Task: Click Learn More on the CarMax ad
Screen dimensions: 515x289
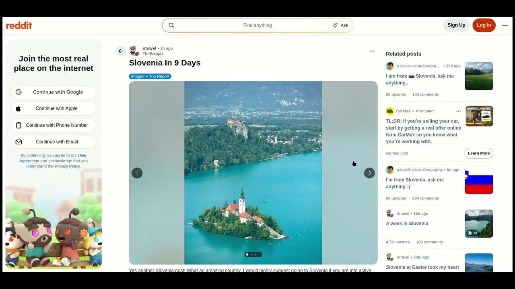Action: tap(479, 153)
